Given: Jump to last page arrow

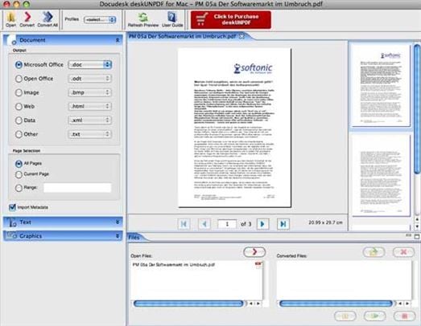Looking at the screenshot, I should click(283, 224).
